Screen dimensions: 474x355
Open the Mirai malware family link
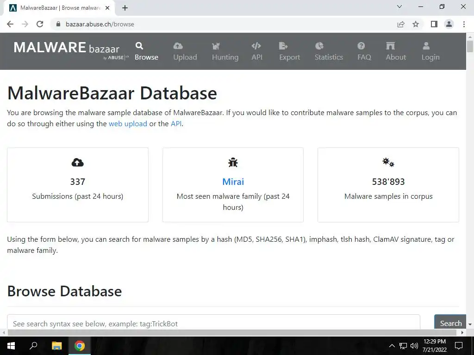click(233, 181)
